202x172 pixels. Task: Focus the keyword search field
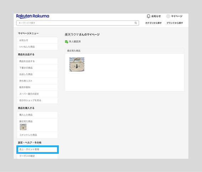click(77, 23)
